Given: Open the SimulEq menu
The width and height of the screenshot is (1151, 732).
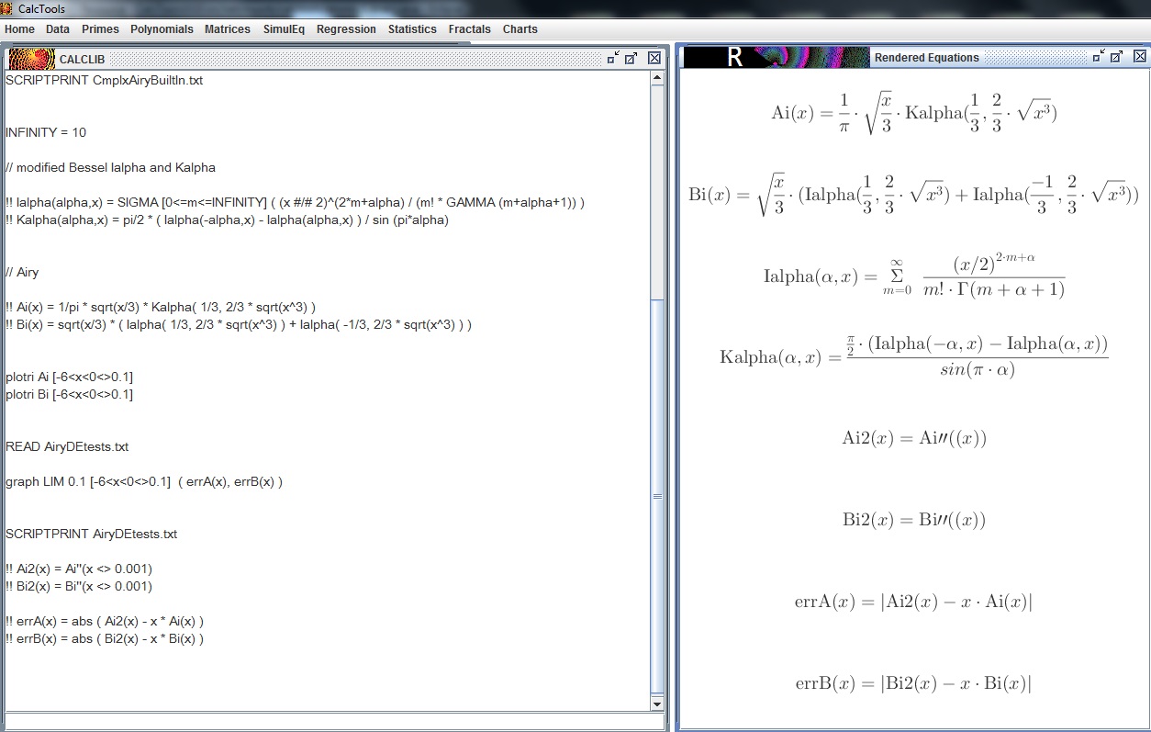Looking at the screenshot, I should point(284,29).
